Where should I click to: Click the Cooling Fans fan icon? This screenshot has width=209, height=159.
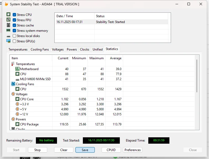(13, 84)
